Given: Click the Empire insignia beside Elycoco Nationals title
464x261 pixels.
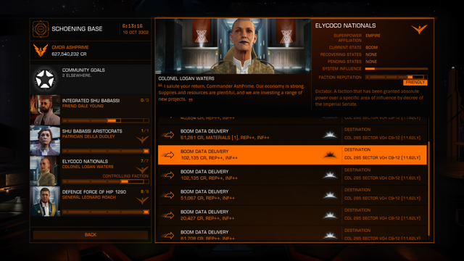Looking at the screenshot, I should coord(419,29).
